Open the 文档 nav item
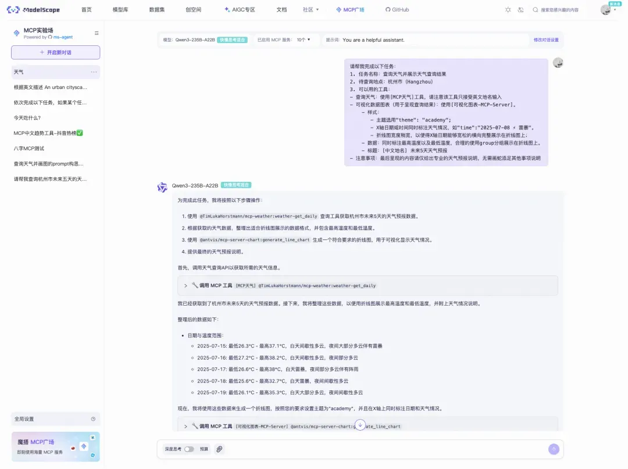Screen dimensions: 628x469 [x=281, y=10]
